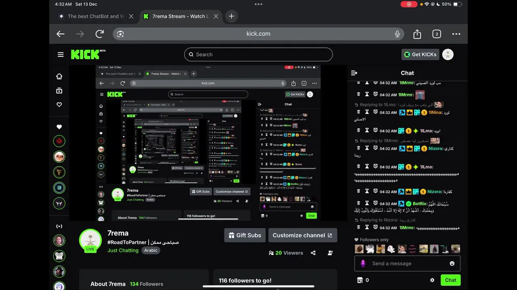Close the '7rema Stream' tab
Viewport: 517px width, 290px height.
pyautogui.click(x=216, y=17)
